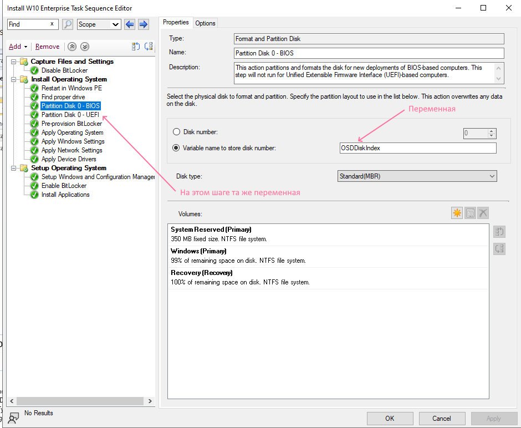
Task: Open the Scope dropdown
Action: (x=99, y=24)
